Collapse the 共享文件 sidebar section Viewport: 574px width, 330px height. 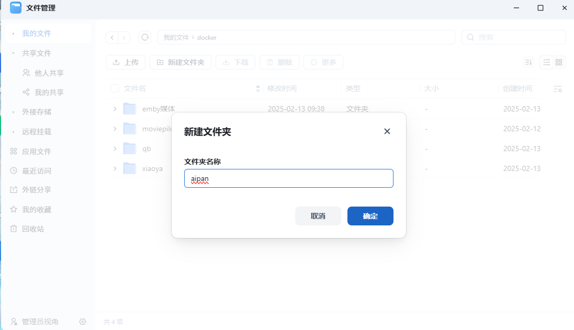(13, 53)
